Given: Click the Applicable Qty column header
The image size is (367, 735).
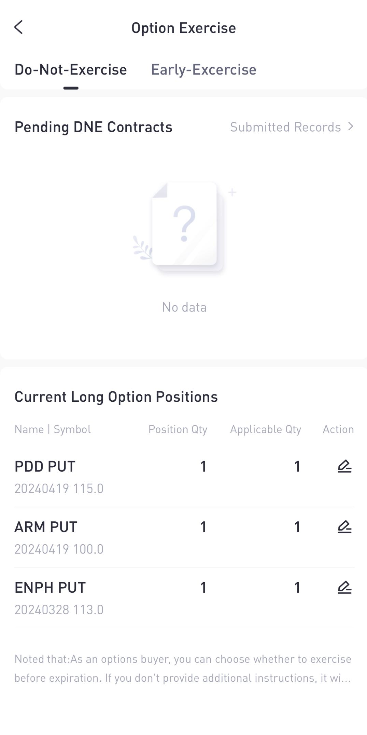Looking at the screenshot, I should (x=265, y=429).
